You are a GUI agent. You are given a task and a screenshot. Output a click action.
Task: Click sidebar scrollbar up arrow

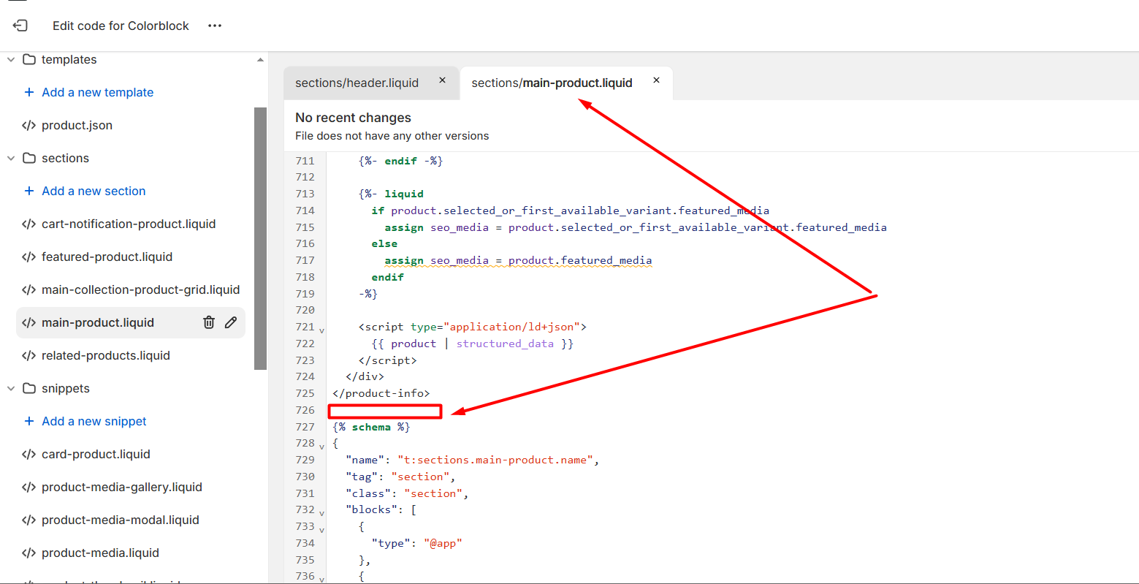pos(260,60)
